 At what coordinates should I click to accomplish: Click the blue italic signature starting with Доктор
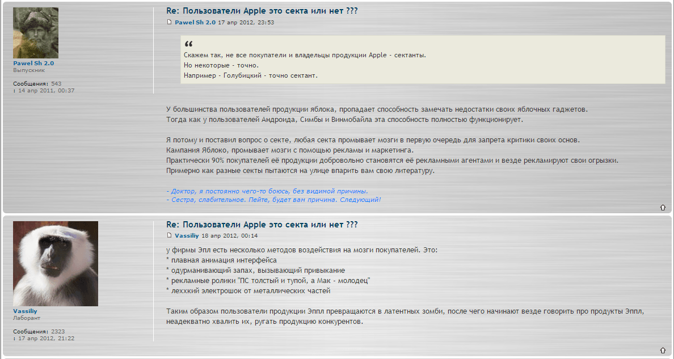[267, 191]
